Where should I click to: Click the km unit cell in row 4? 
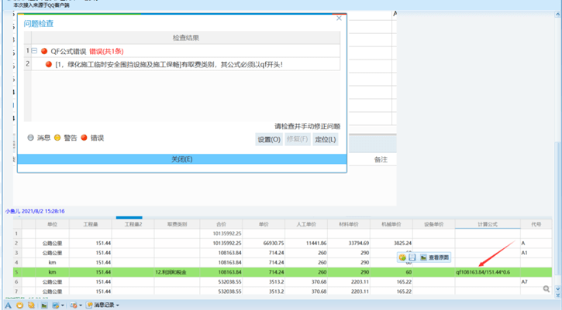tap(53, 262)
